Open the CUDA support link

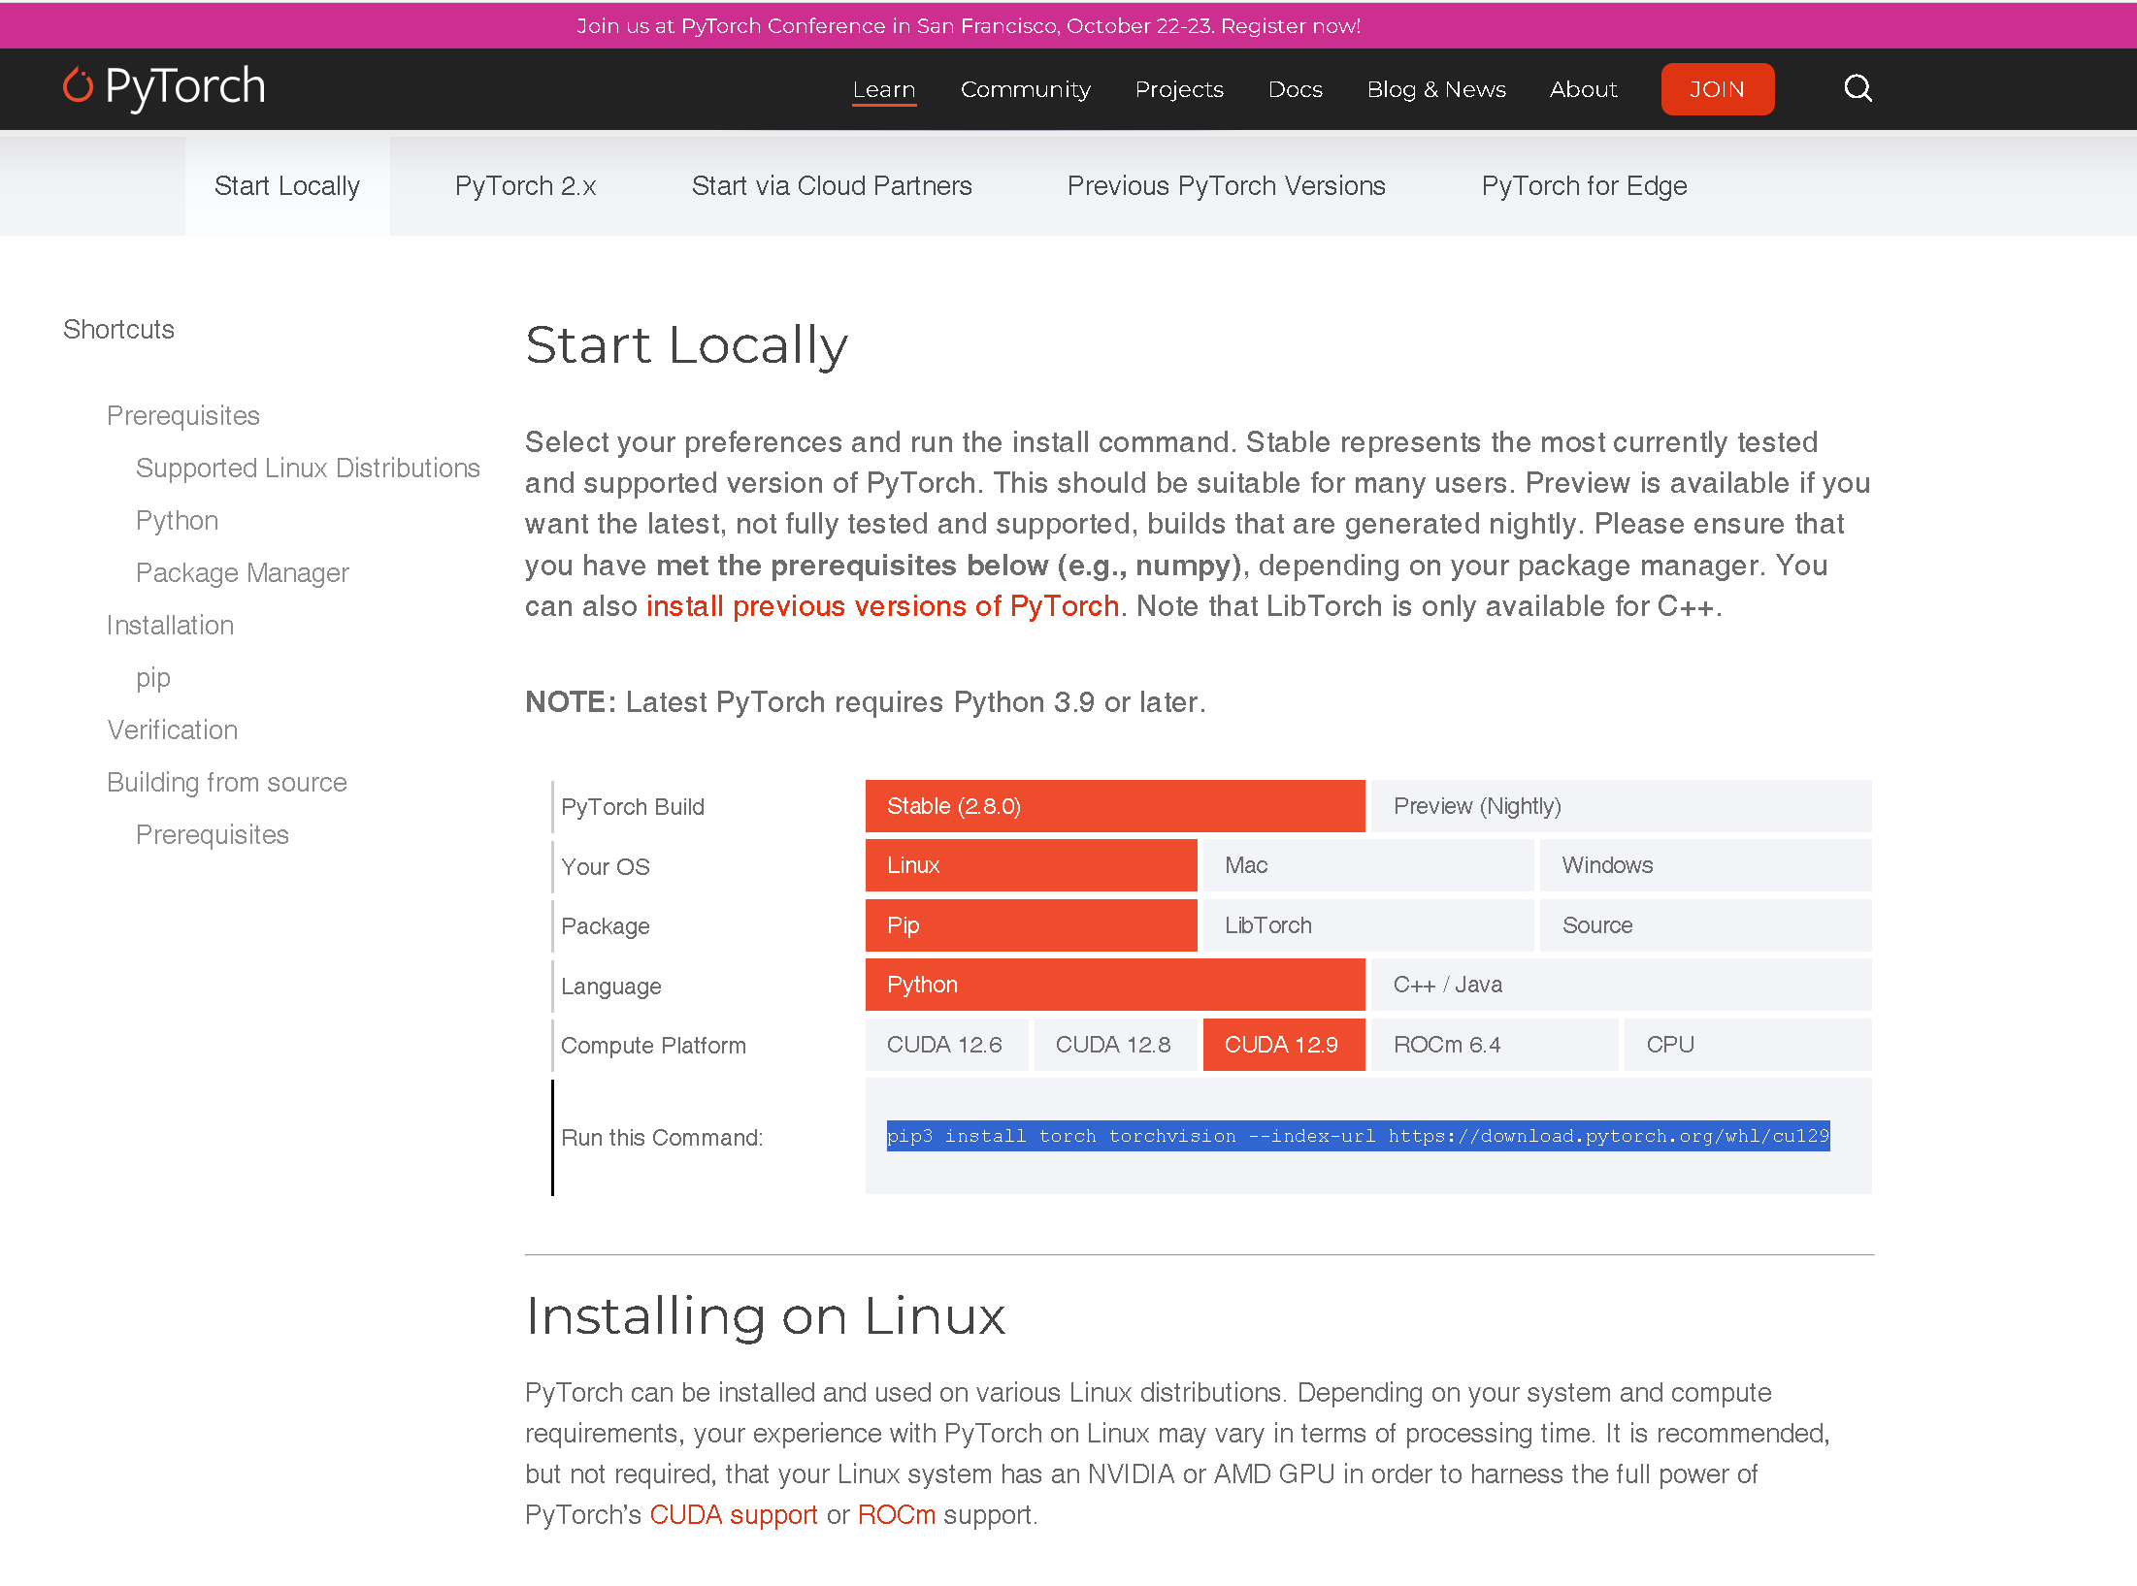click(x=734, y=1514)
